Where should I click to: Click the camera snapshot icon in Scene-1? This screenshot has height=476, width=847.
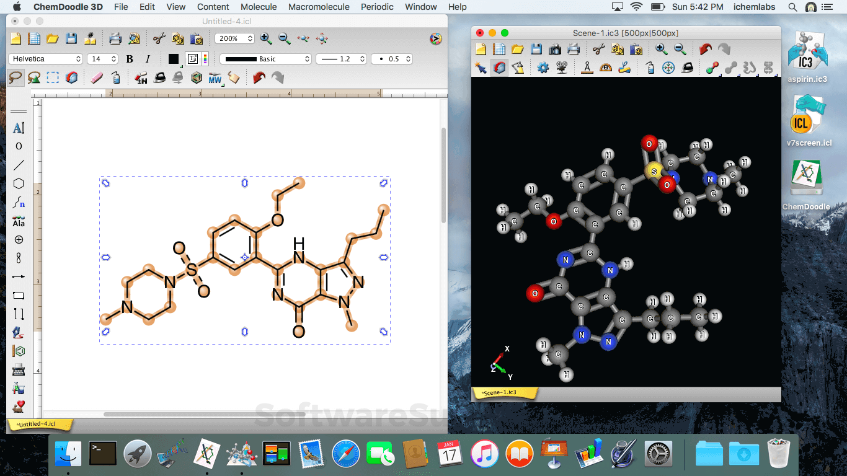coord(555,49)
